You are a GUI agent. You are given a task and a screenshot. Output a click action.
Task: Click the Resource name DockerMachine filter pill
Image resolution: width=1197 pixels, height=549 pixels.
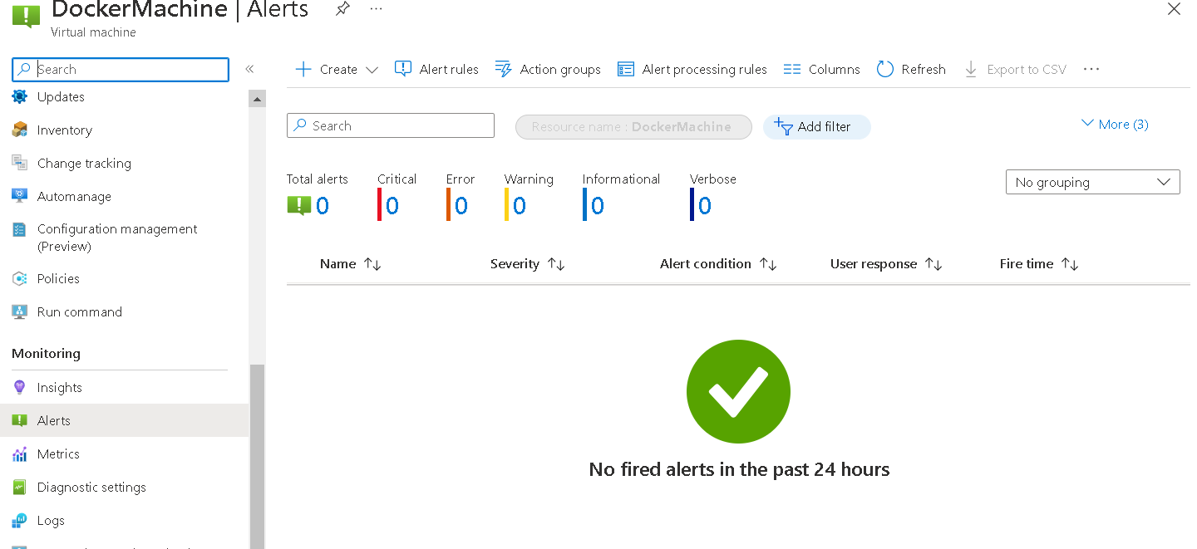(633, 127)
